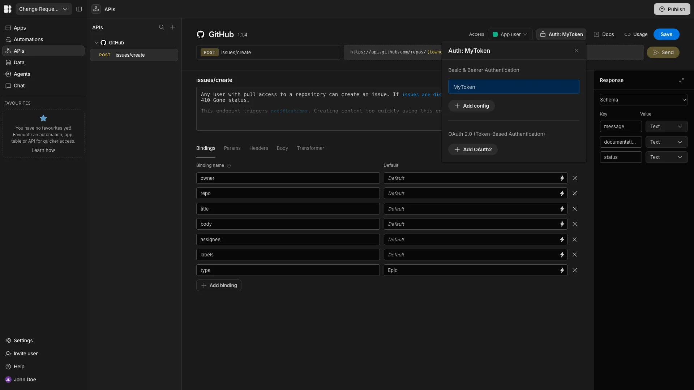Collapse the GitHub tree item
Viewport: 694px width, 390px height.
coord(97,43)
